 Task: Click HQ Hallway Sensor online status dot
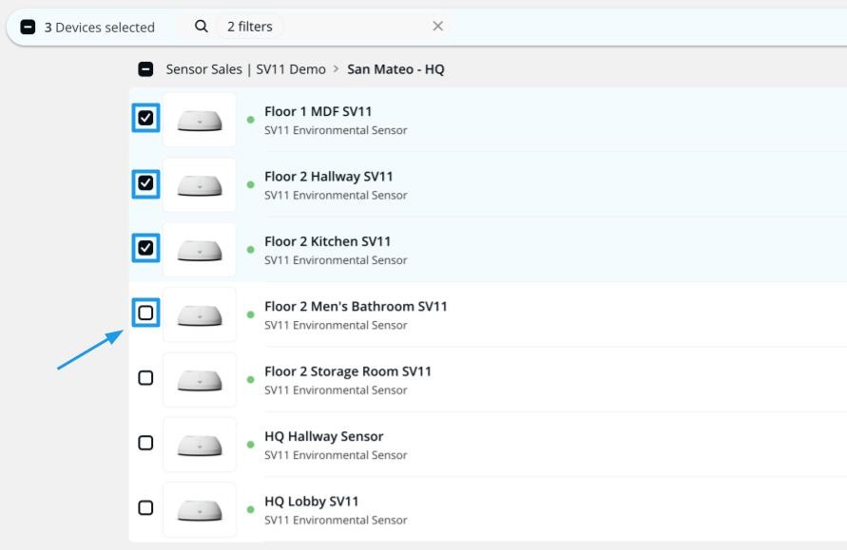coord(251,445)
